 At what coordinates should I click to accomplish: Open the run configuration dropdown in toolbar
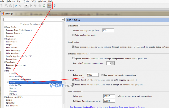coord(26,6)
